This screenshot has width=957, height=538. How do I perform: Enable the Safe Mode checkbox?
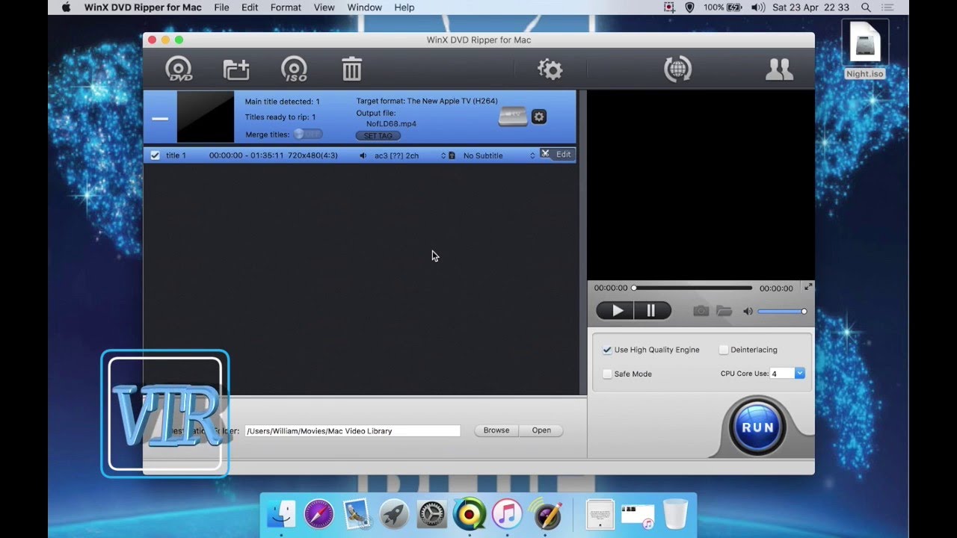pos(607,374)
